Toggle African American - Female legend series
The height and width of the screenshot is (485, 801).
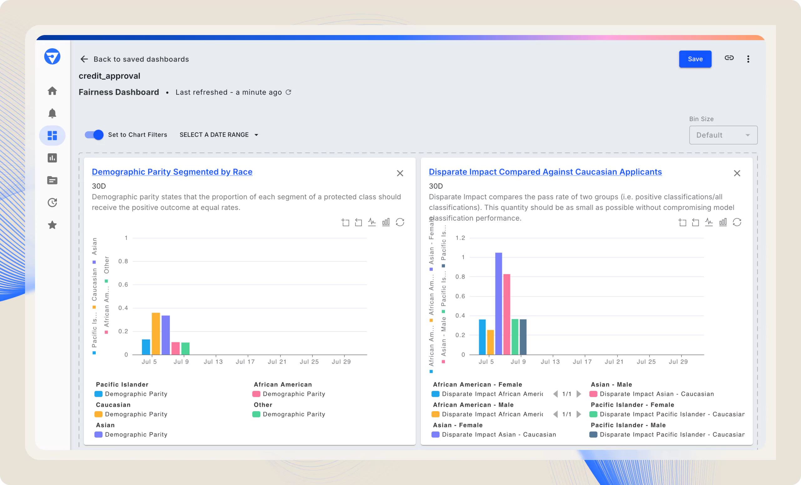[x=487, y=394]
